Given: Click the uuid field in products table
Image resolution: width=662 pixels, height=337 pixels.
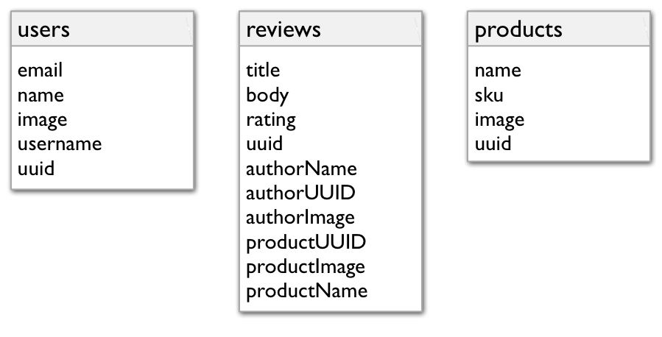Looking at the screenshot, I should [493, 143].
